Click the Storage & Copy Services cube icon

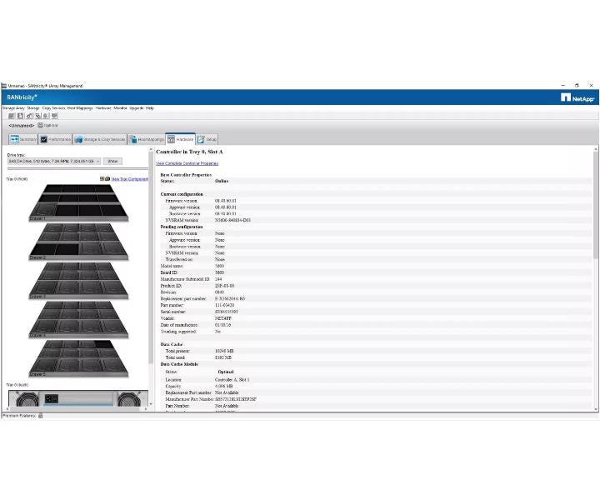78,140
